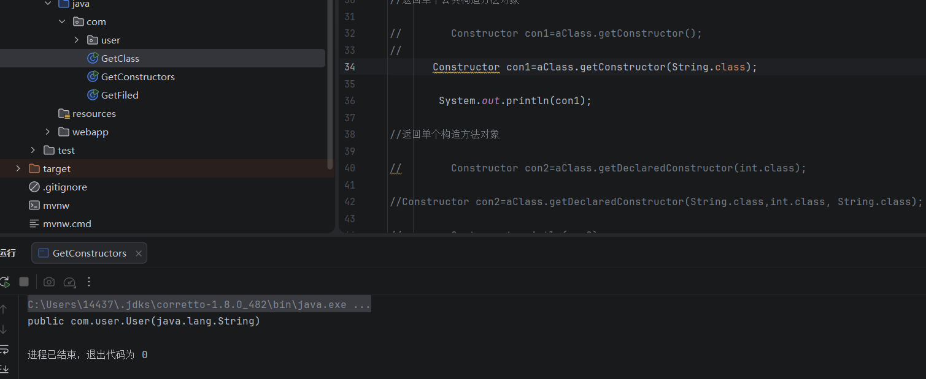
Task: Click gutter line number 34
Action: click(x=349, y=67)
